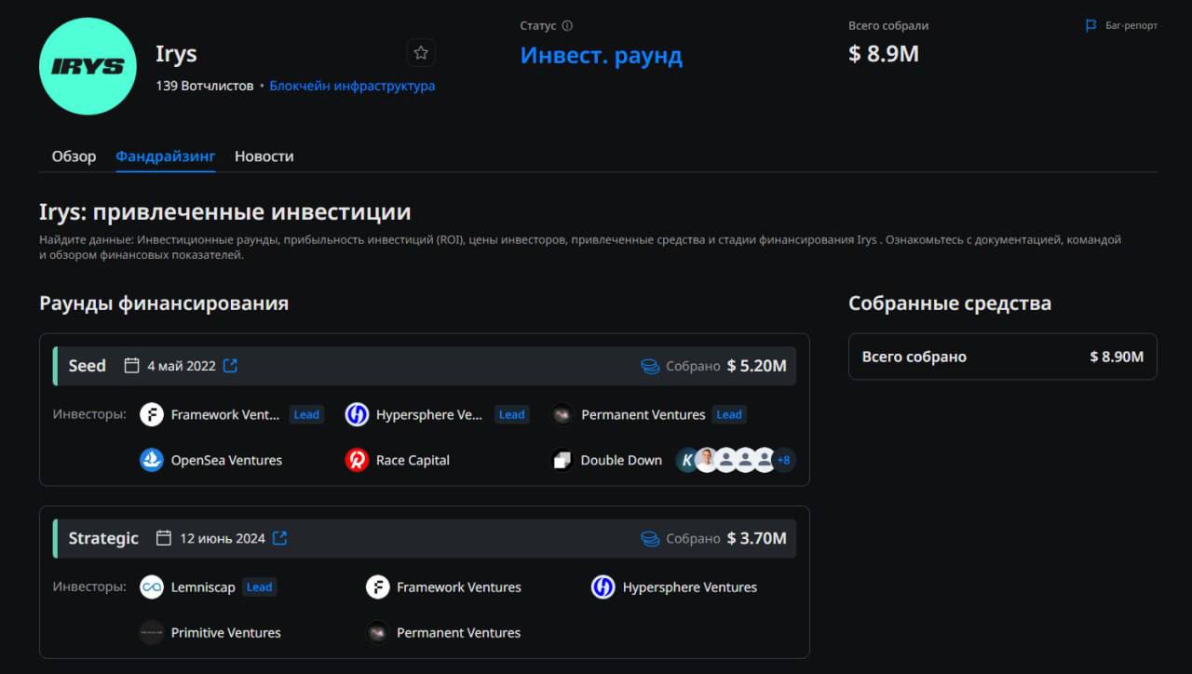
Task: Open Framework Ventures logo in Seed round
Action: (152, 415)
